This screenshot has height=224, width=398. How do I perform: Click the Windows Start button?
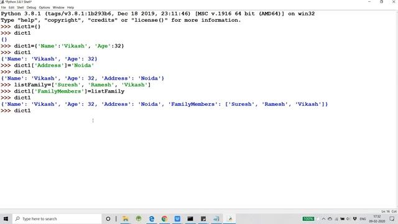point(6,218)
